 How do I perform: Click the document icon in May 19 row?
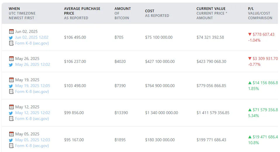tap(11, 91)
